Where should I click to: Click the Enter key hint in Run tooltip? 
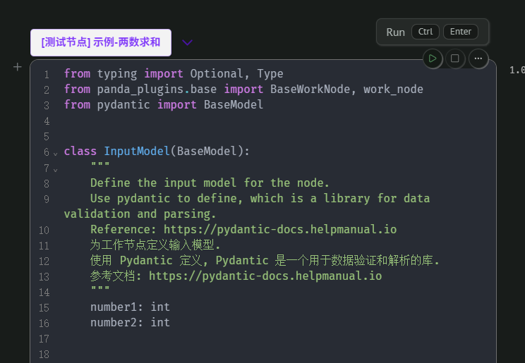tap(460, 32)
